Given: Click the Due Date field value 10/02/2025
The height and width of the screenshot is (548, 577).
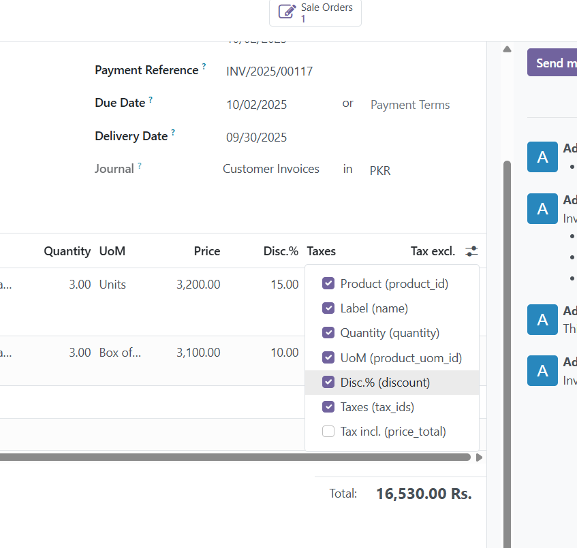Looking at the screenshot, I should pos(257,105).
